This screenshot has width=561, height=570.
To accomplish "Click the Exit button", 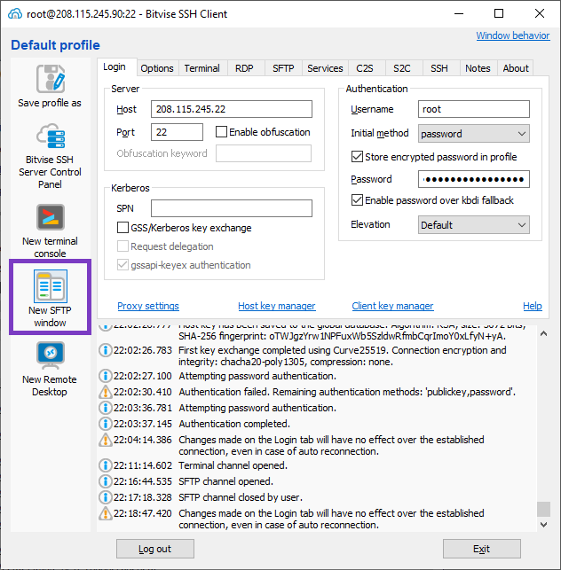I will point(482,549).
